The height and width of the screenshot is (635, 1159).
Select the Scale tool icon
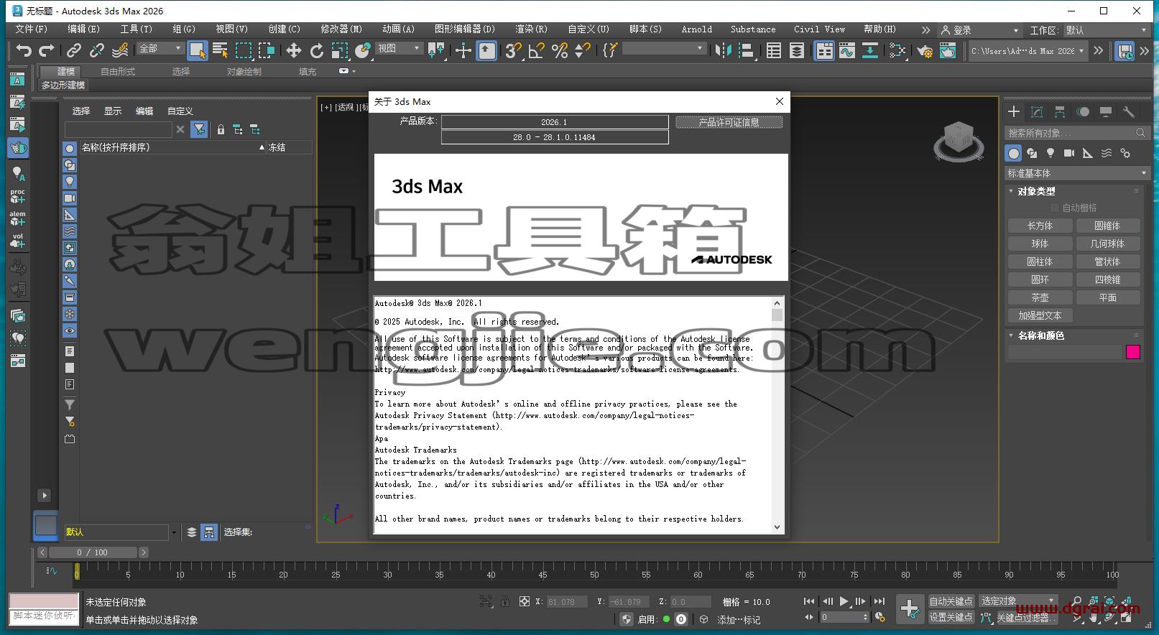click(340, 50)
